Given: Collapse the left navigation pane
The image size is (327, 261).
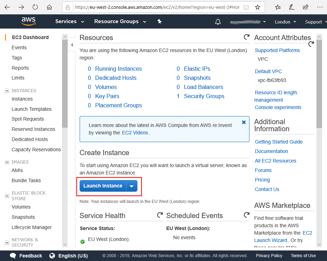Looking at the screenshot, I should [x=72, y=45].
